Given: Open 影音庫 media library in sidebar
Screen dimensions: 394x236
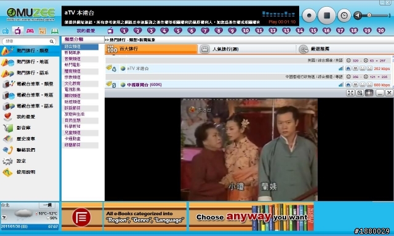Looking at the screenshot, I should pyautogui.click(x=30, y=128).
